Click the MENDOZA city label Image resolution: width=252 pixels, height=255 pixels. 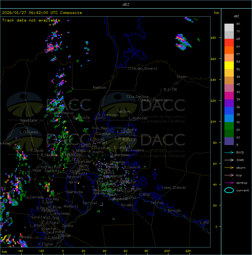point(74,155)
